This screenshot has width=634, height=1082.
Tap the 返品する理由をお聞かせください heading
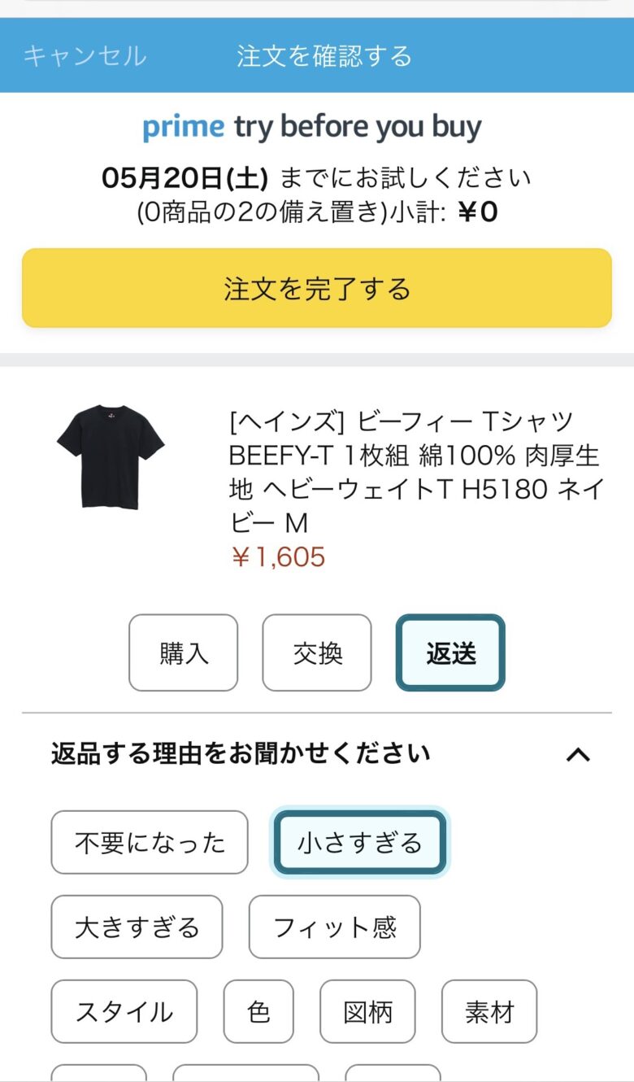pos(241,753)
